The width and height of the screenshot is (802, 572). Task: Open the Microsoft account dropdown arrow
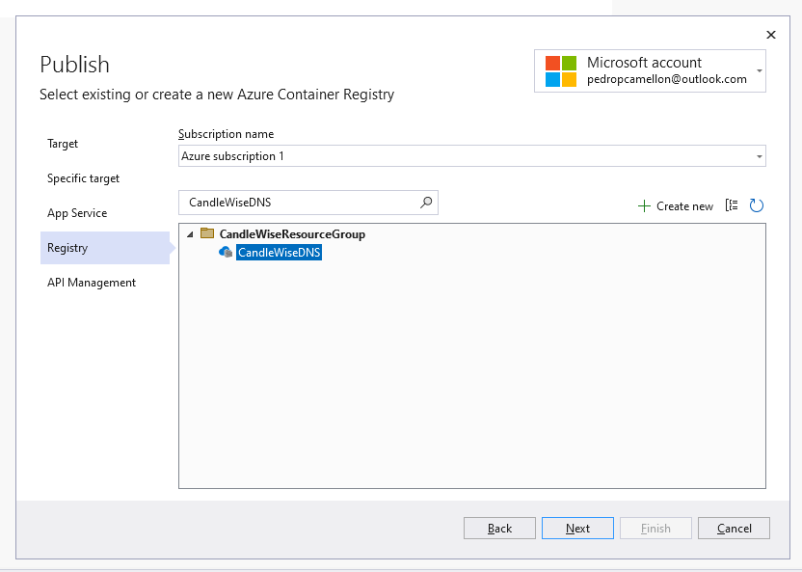click(761, 69)
